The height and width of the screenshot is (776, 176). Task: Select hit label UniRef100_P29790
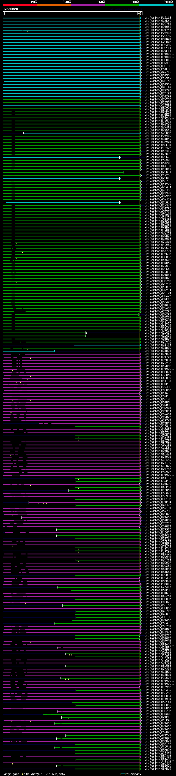[x=158, y=90]
